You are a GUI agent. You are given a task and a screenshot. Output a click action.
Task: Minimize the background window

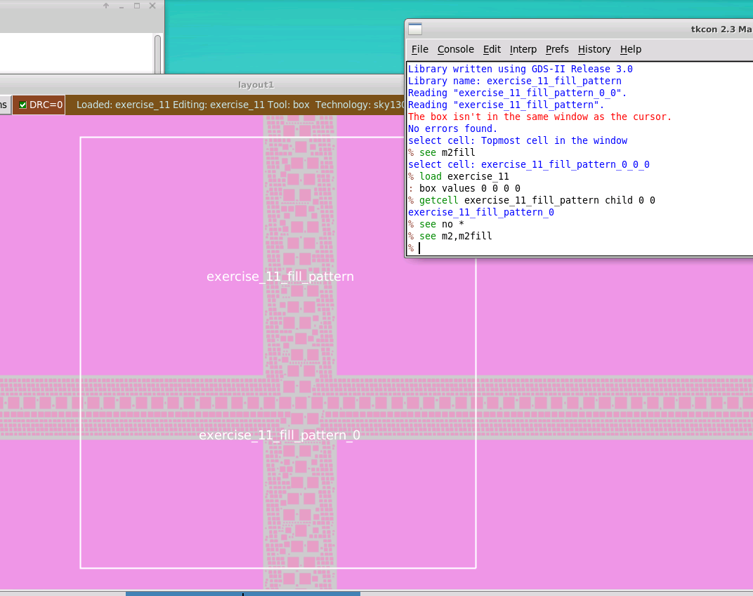(122, 6)
